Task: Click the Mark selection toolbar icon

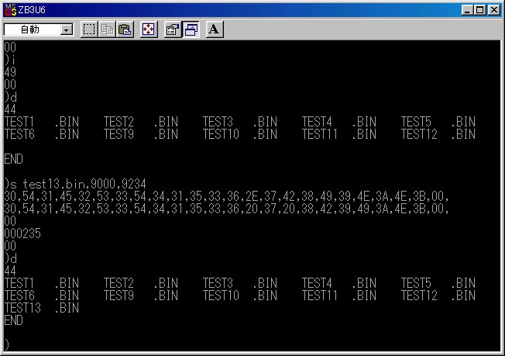Action: pyautogui.click(x=89, y=29)
